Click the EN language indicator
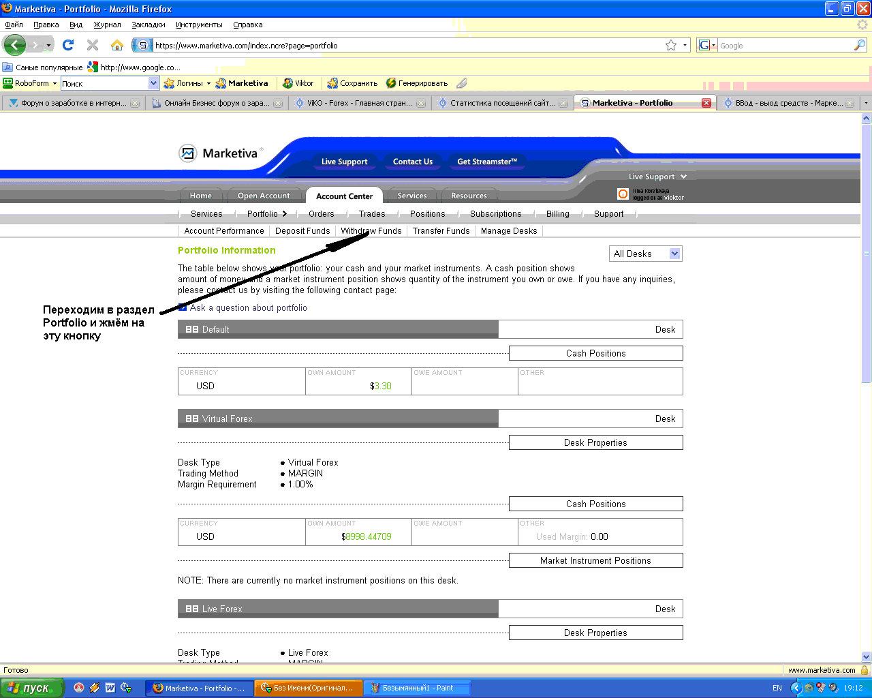 [777, 688]
